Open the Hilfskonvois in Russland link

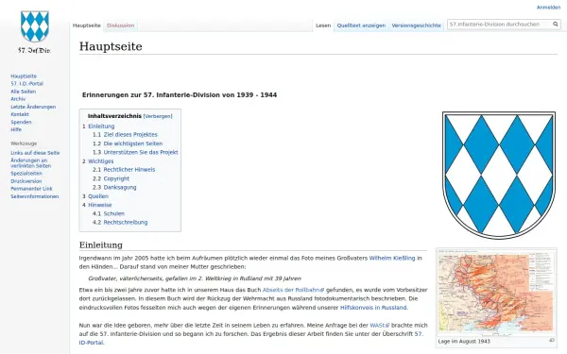coord(373,308)
